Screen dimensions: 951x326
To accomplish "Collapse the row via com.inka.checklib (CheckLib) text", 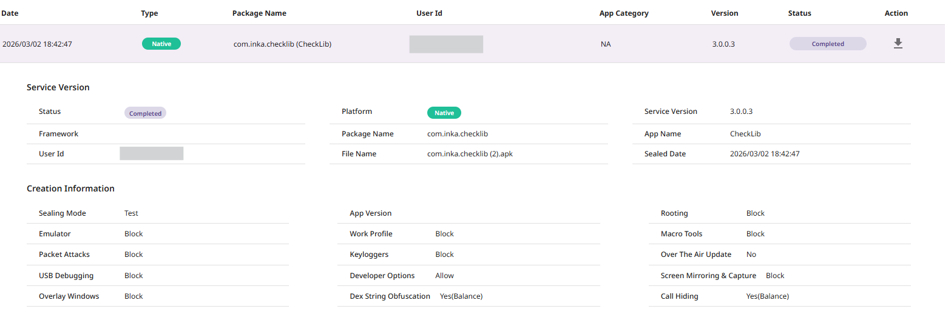I will tap(282, 44).
